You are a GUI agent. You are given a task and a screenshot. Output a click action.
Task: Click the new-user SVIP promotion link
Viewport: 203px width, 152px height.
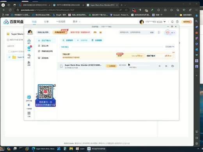click(x=80, y=32)
